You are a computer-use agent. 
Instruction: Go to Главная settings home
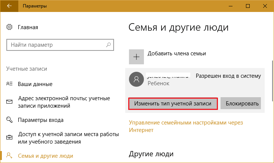[x=28, y=27]
